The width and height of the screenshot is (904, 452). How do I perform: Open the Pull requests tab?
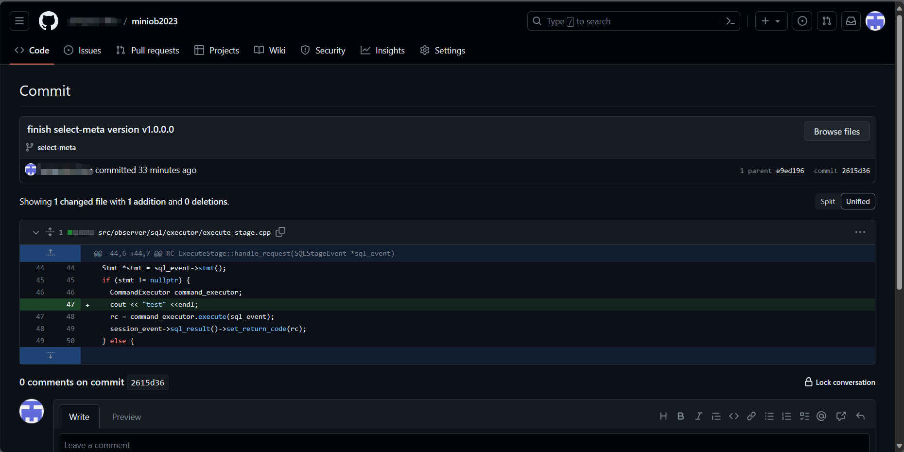(148, 51)
